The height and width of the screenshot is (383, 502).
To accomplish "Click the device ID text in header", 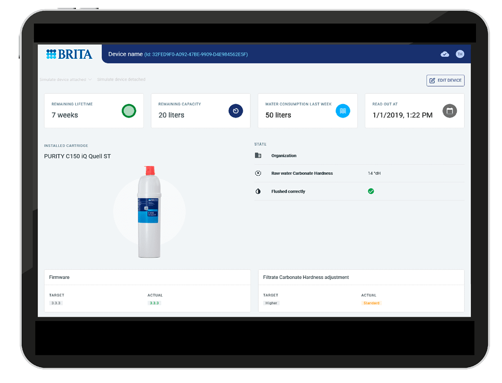I will [196, 54].
